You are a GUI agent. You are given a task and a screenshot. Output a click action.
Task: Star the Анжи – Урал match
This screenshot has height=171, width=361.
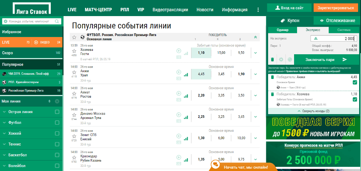(74, 72)
